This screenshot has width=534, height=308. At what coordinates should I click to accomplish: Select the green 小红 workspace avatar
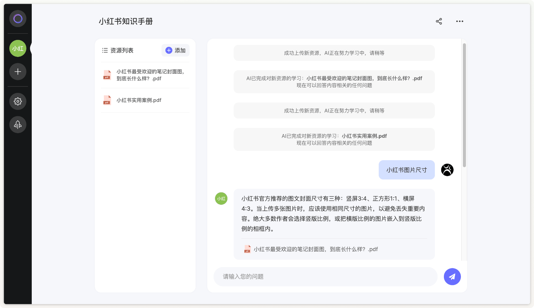tap(18, 49)
